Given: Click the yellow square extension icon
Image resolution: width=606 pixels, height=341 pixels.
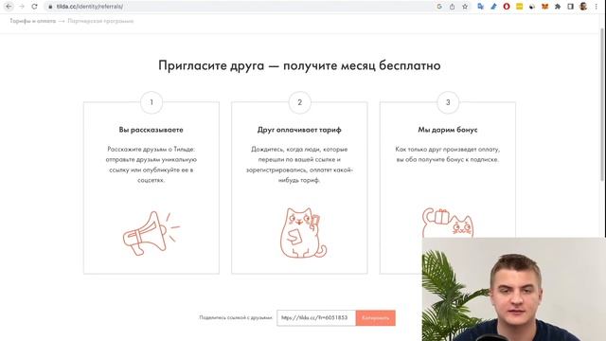Looking at the screenshot, I should pos(520,7).
